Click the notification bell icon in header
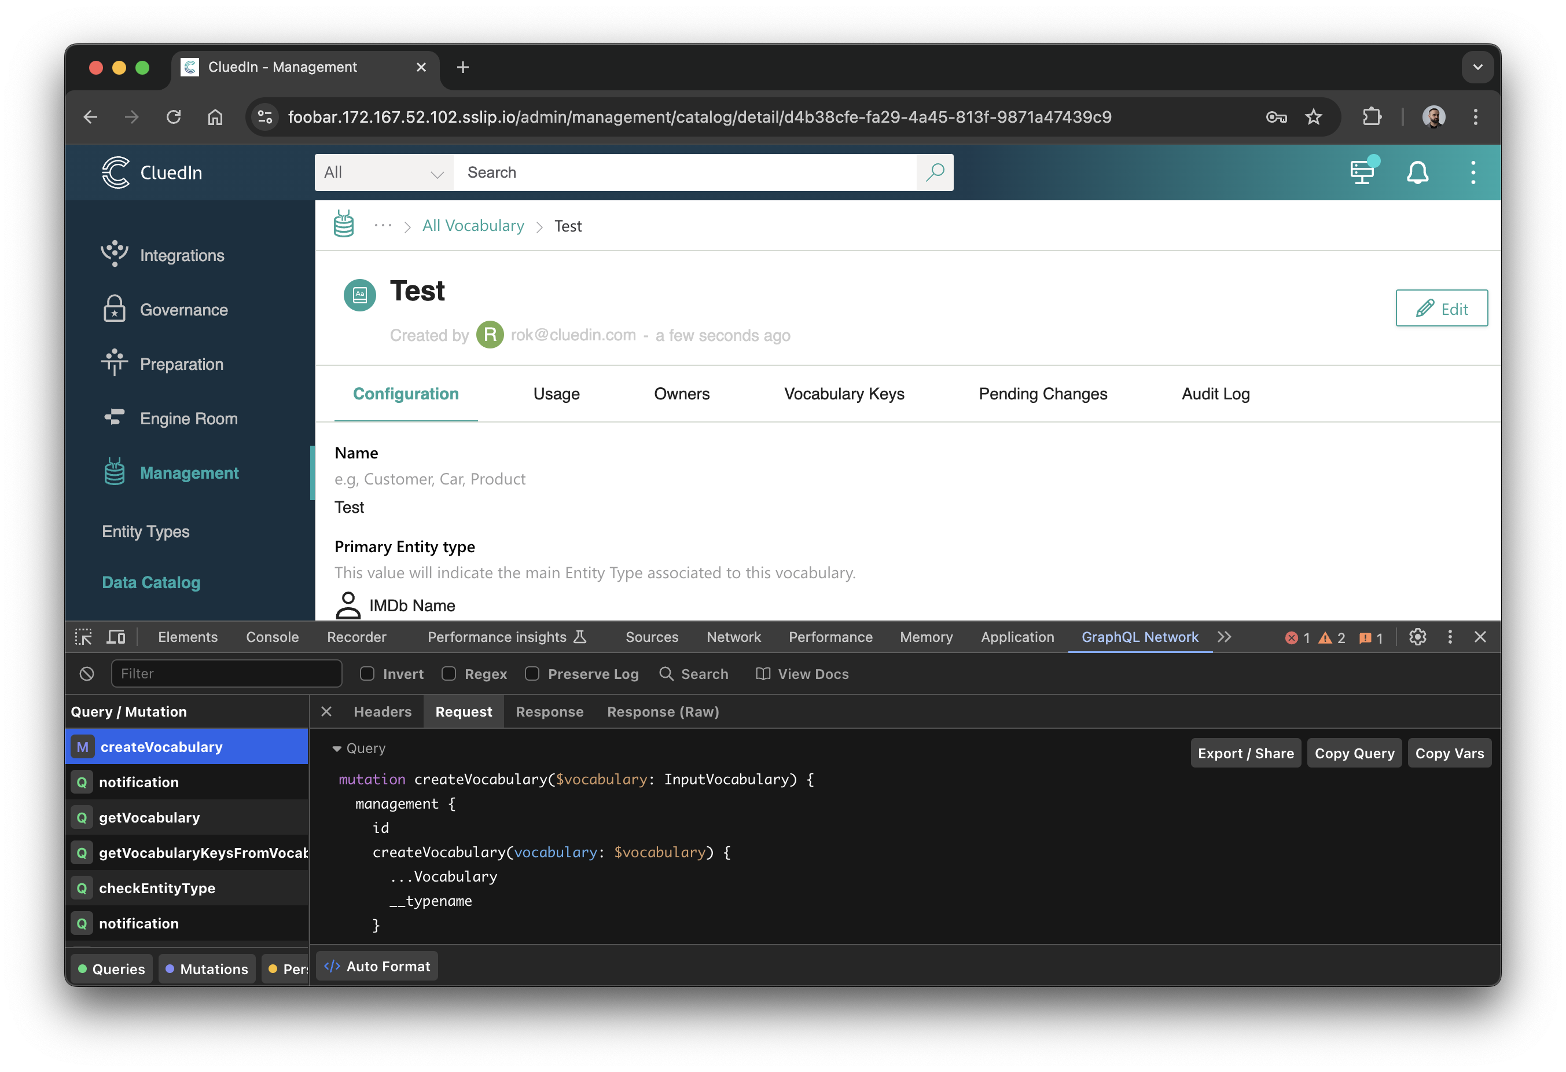Image resolution: width=1566 pixels, height=1072 pixels. click(x=1420, y=171)
